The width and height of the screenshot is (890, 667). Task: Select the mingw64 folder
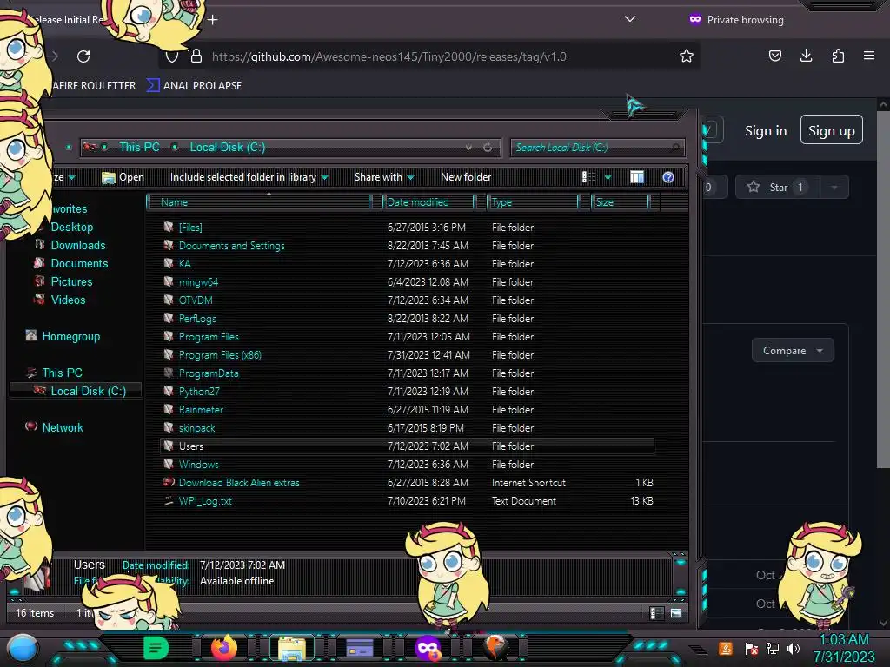[x=198, y=282]
